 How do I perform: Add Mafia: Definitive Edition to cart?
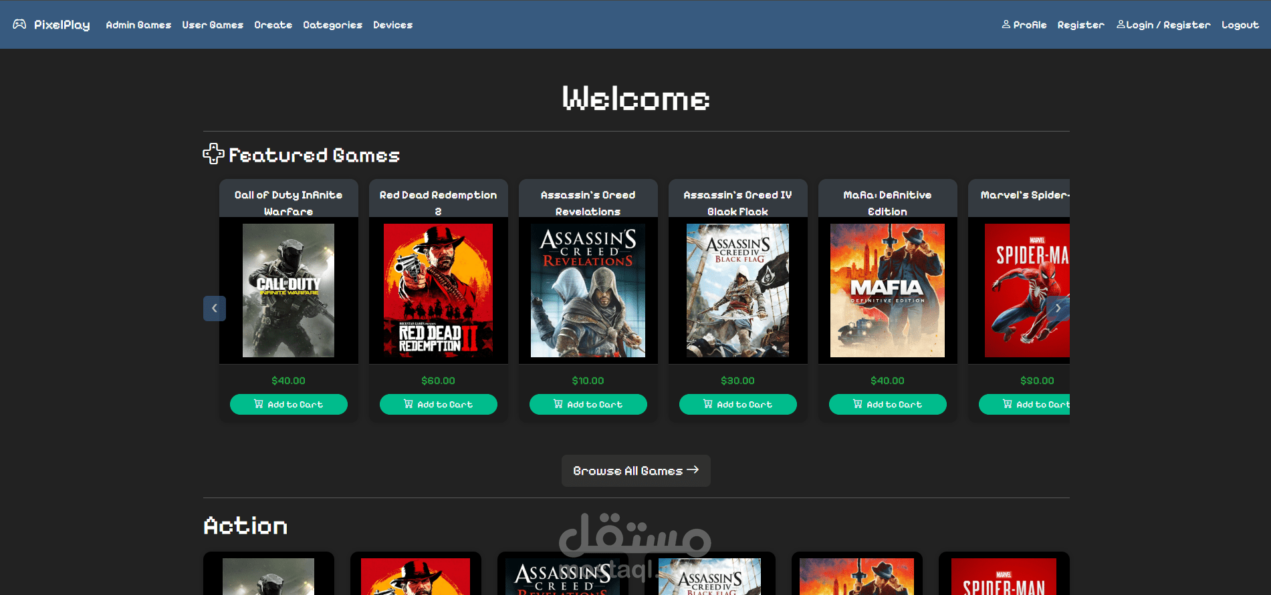click(x=888, y=404)
